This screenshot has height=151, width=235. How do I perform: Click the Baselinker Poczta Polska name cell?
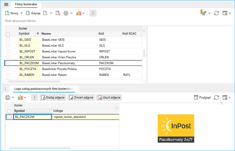coord(59,69)
